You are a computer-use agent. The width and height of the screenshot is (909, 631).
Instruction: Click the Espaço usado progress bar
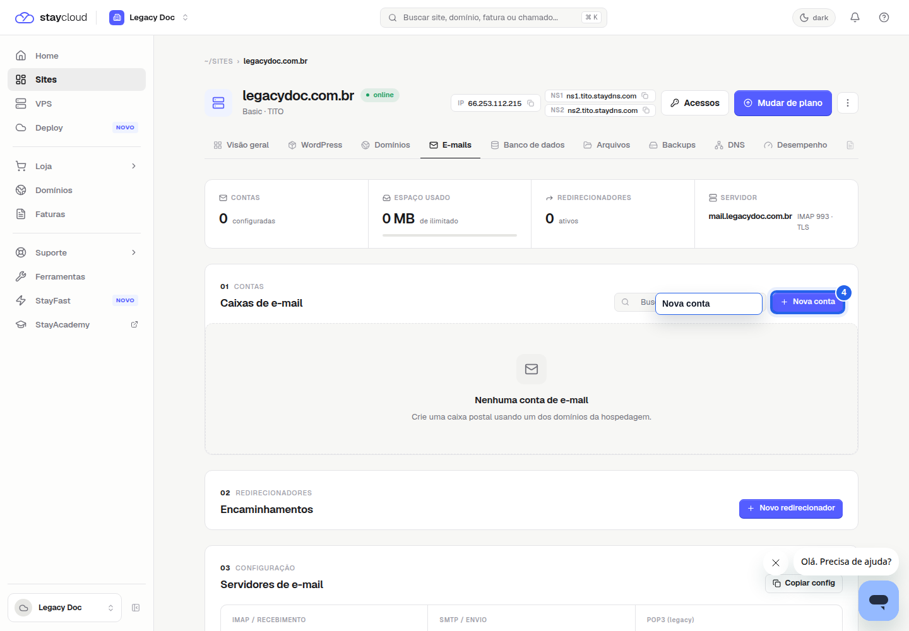tap(449, 235)
